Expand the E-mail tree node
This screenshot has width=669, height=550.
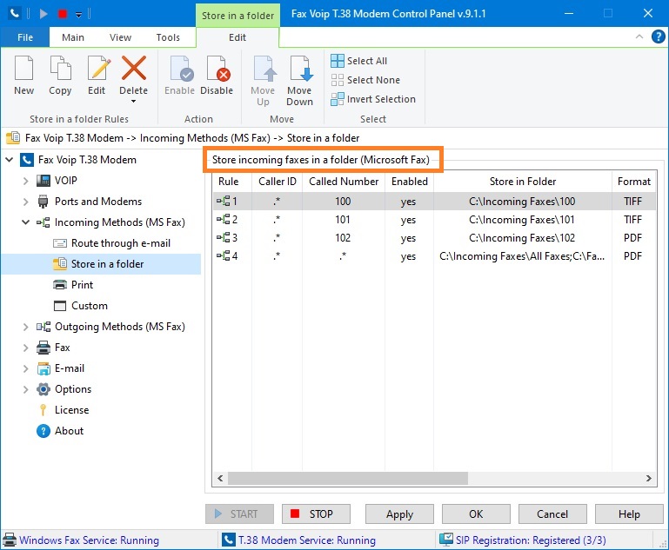pyautogui.click(x=25, y=368)
